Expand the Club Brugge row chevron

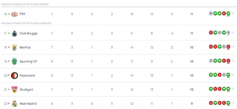point(233,33)
